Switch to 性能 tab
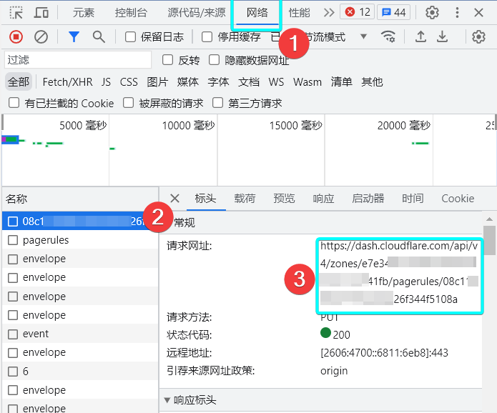Image resolution: width=497 pixels, height=413 pixels. coord(299,13)
